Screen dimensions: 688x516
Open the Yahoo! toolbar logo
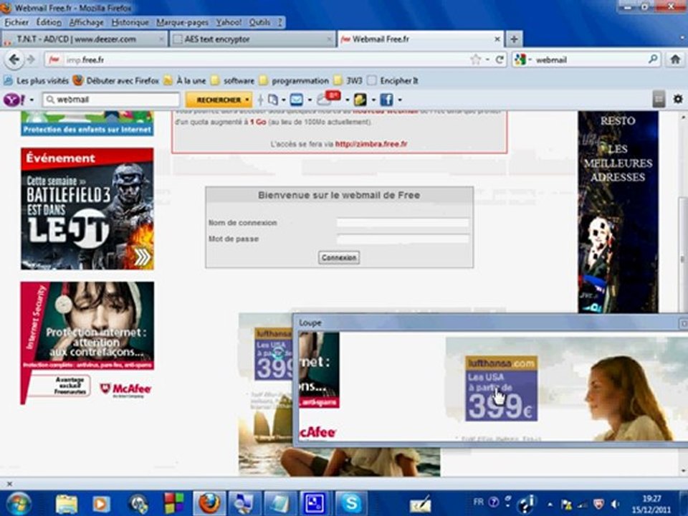14,100
